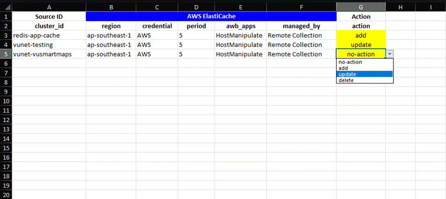Select the "Source ID" header cell
This screenshot has width=446, height=199.
pos(49,16)
